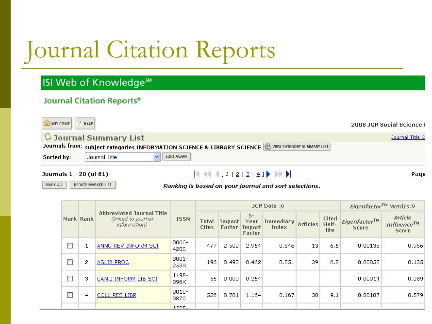The width and height of the screenshot is (432, 324).
Task: Click the ISSN column header
Action: click(183, 219)
